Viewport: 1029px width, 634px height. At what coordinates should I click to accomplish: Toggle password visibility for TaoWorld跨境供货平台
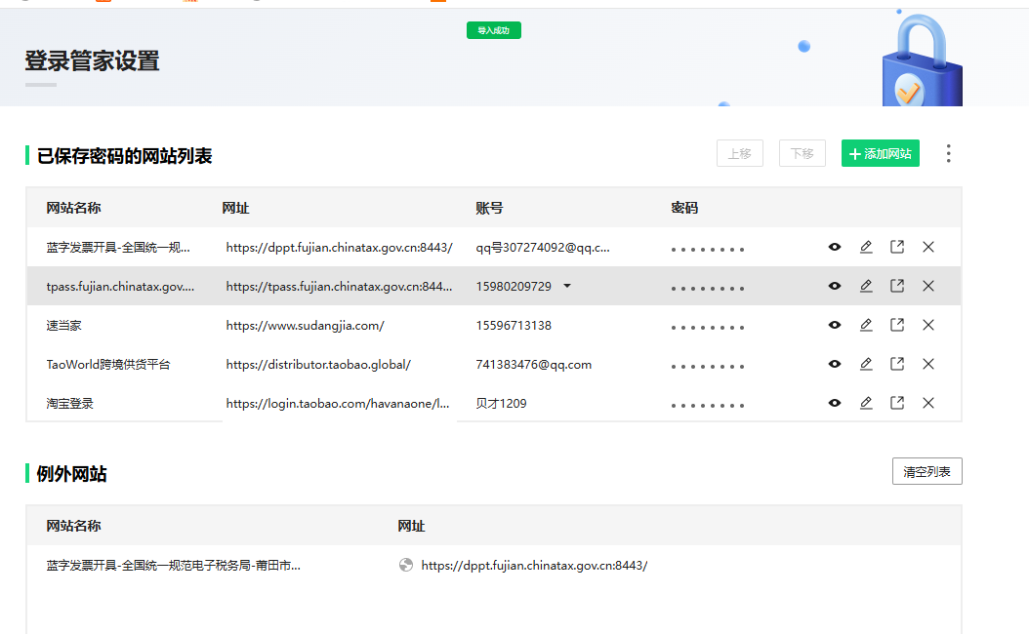click(835, 364)
